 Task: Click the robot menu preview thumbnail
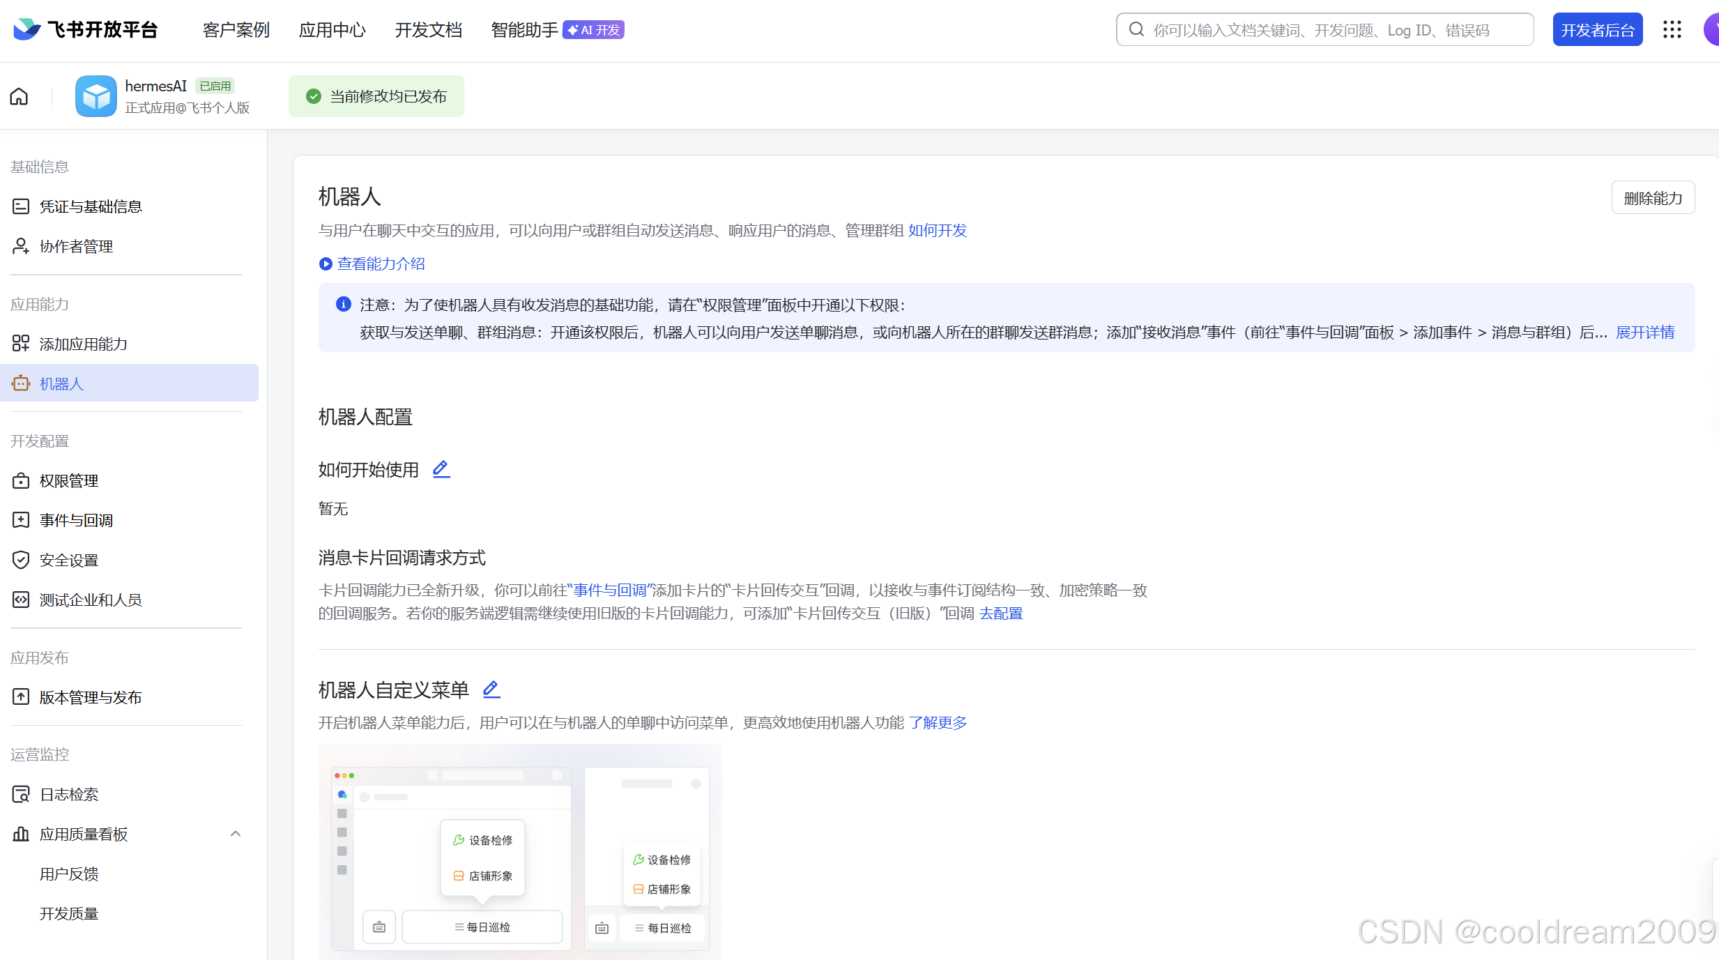tap(520, 852)
